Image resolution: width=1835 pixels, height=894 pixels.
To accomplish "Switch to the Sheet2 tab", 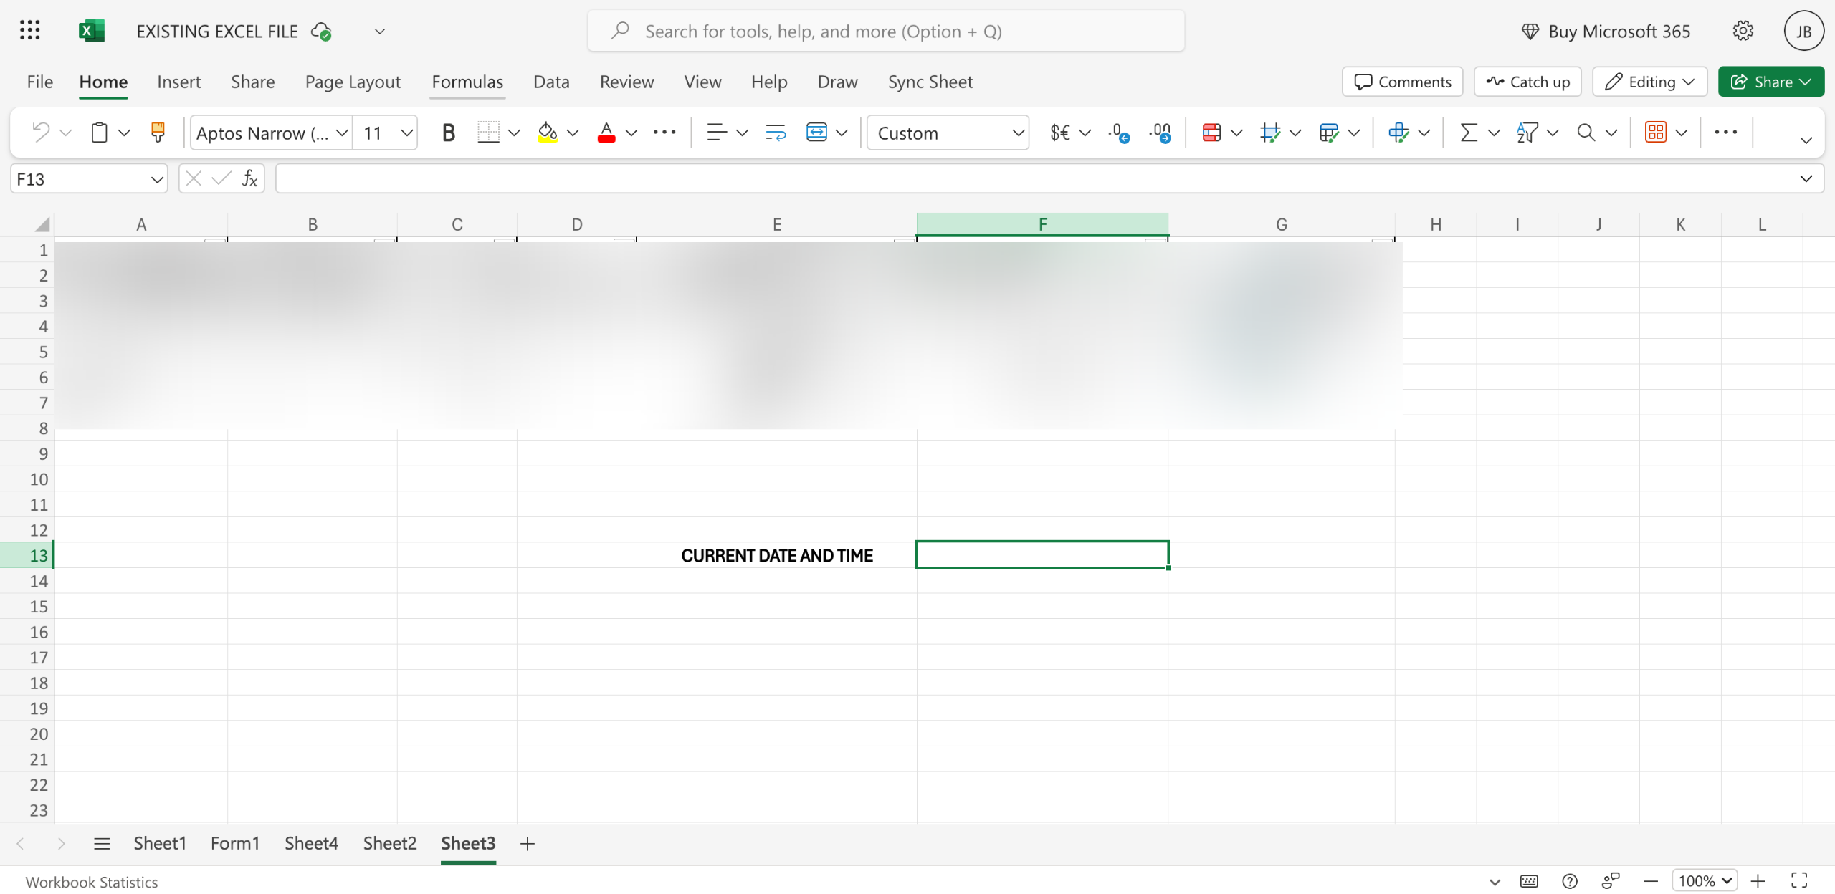I will (389, 843).
